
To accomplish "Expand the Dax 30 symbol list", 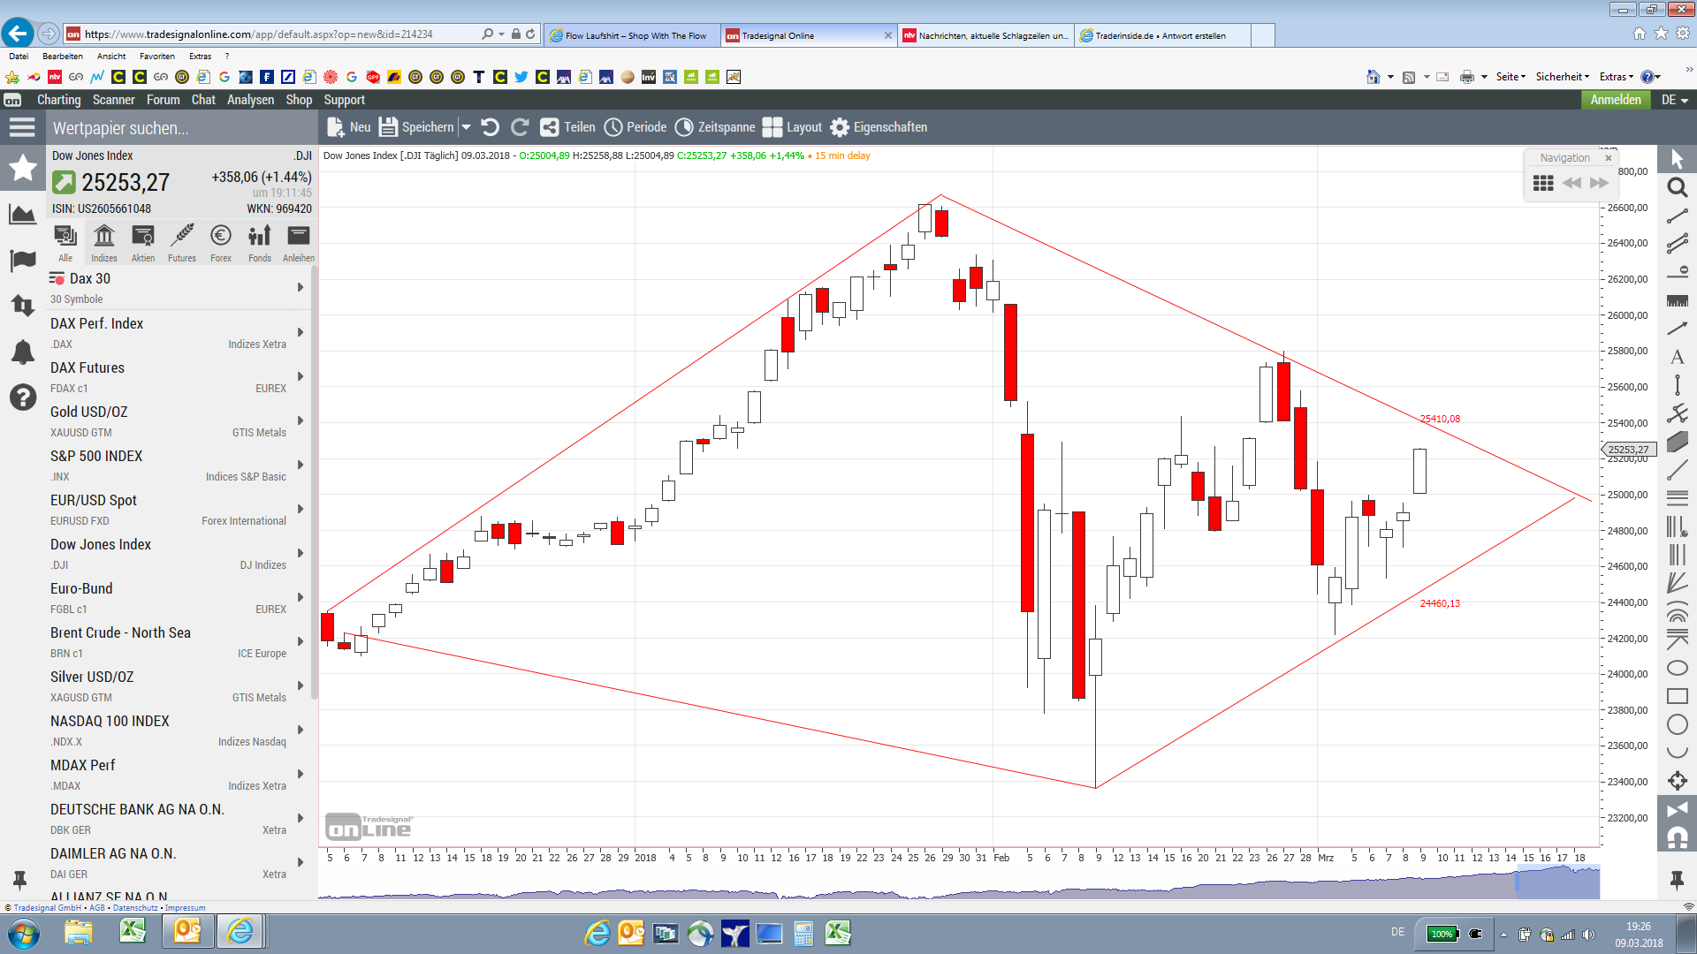I will tap(301, 287).
